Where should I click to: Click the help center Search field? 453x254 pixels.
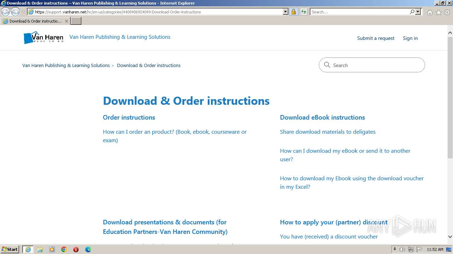point(372,65)
